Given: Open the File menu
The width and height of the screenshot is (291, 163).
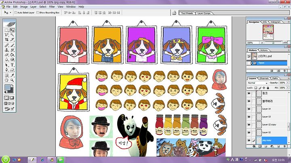Looking at the screenshot, I should (8, 7).
